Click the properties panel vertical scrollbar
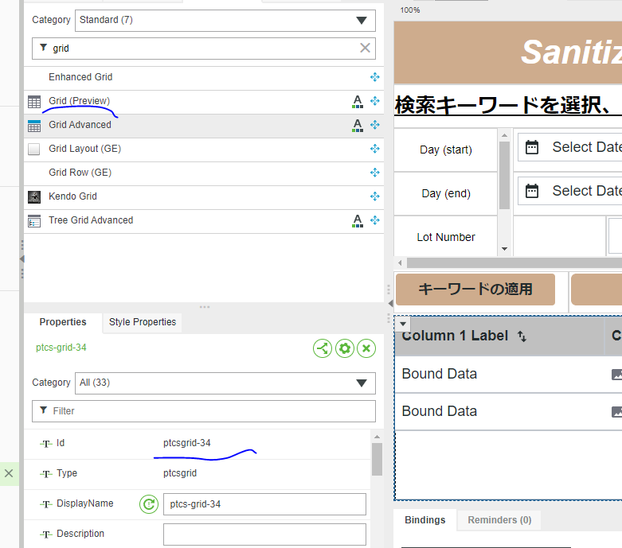 tap(377, 458)
